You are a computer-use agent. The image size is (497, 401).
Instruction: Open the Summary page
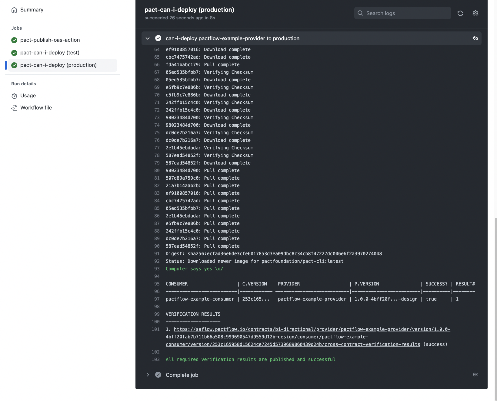click(31, 9)
